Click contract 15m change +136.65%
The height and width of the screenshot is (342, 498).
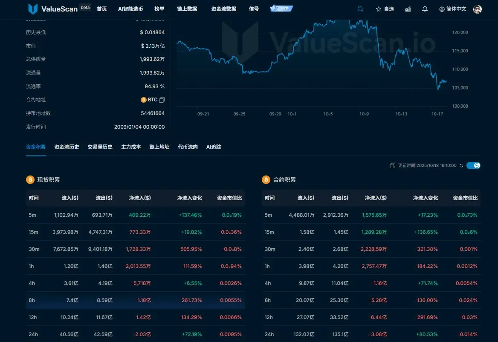tap(426, 232)
